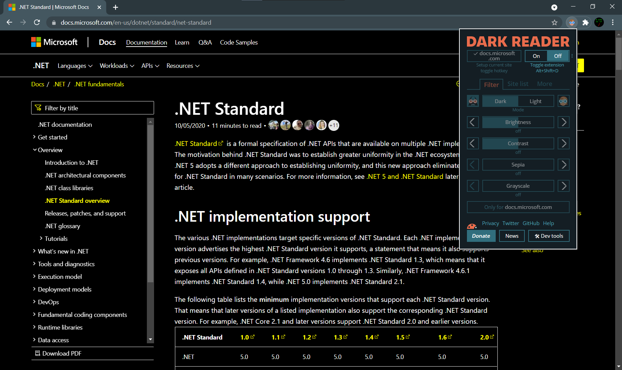Increase the Brightness filter value
Viewport: 622px width, 370px height.
[563, 122]
